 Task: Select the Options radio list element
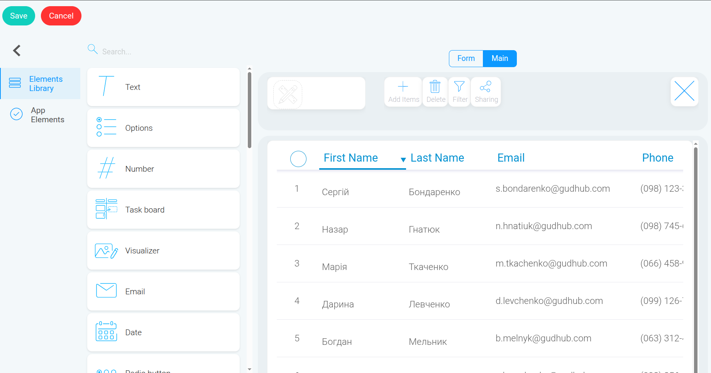point(163,128)
